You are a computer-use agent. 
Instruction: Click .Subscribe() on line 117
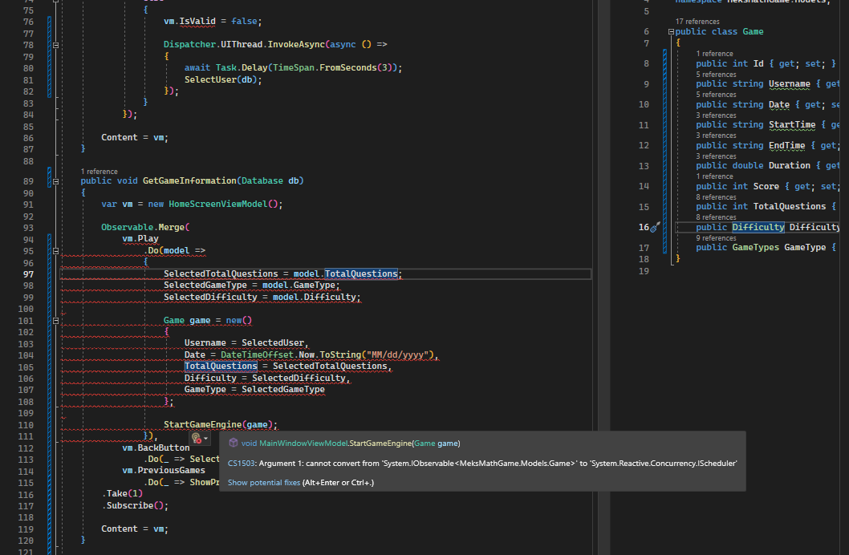(x=135, y=506)
